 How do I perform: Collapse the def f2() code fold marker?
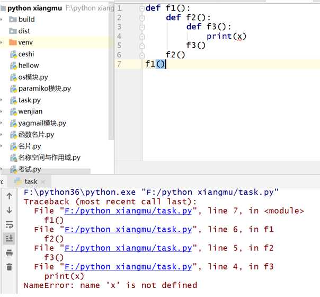142,18
